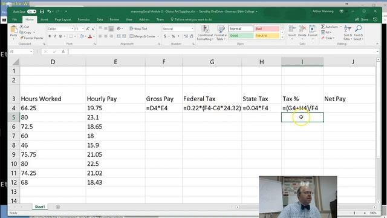Toggle the AutoSave switch

(31, 12)
